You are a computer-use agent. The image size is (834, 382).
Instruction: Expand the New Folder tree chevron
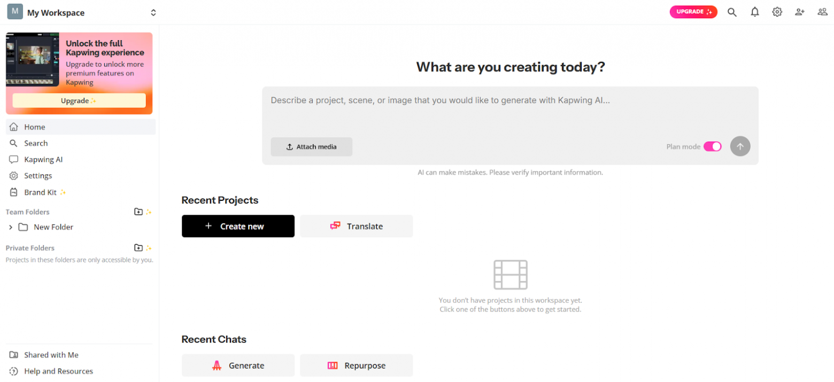11,227
